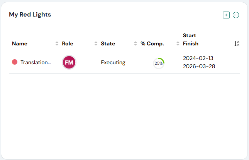Click the Start Finish column header
The width and height of the screenshot is (249, 160).
point(191,40)
